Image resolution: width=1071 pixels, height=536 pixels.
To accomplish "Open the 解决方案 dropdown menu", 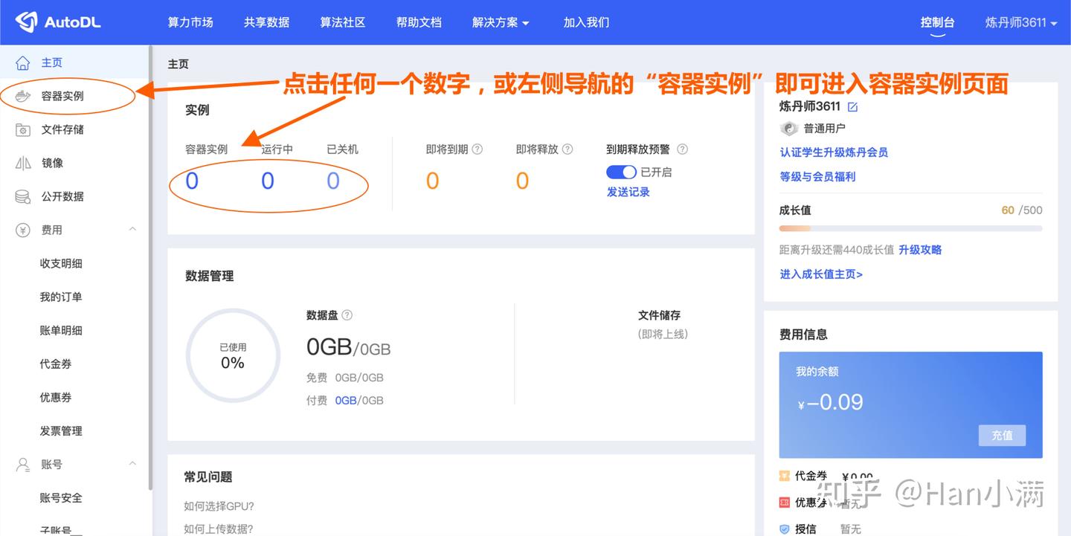I will [x=501, y=22].
